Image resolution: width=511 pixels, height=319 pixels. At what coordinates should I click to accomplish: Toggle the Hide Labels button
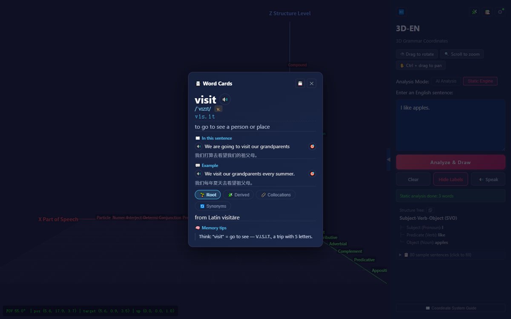click(451, 179)
